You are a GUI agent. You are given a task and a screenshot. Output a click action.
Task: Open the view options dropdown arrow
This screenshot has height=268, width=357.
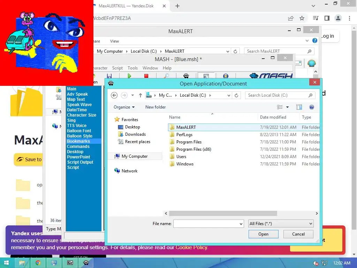pos(287,107)
